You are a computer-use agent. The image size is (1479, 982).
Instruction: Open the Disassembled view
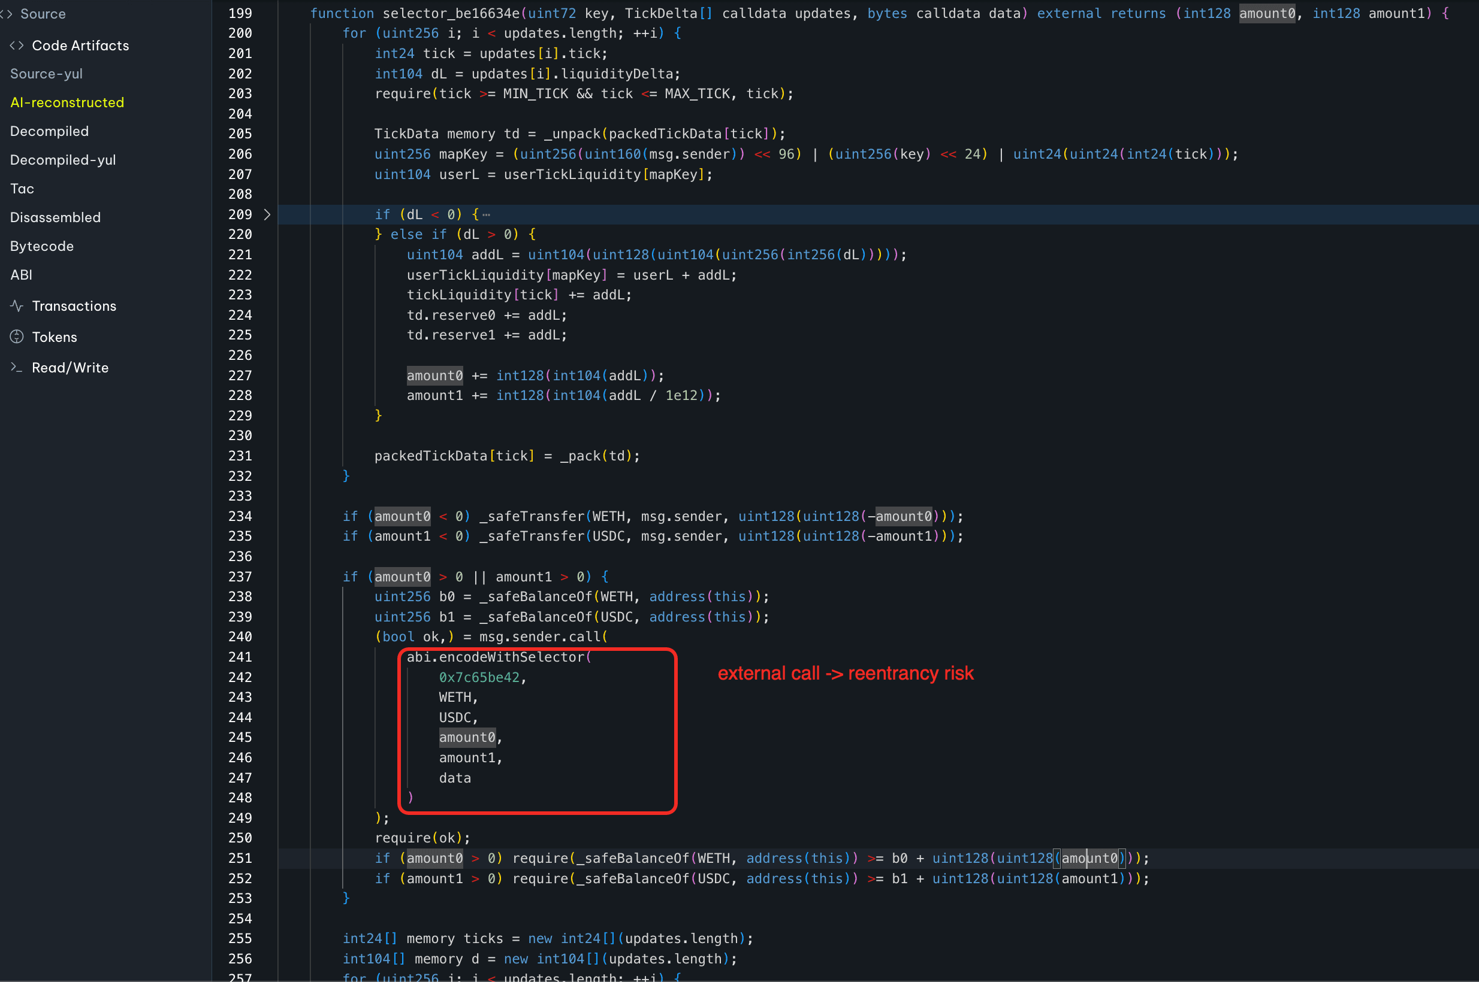55,218
